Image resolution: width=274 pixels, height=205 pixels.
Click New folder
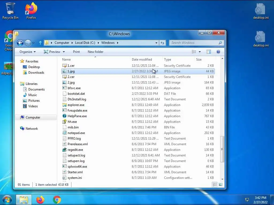click(x=96, y=52)
